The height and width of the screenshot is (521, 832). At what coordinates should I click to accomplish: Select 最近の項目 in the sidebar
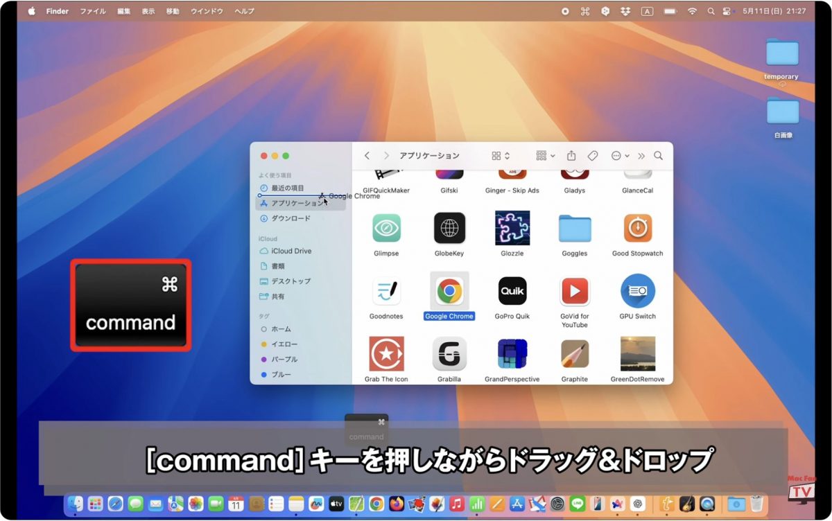(x=301, y=188)
